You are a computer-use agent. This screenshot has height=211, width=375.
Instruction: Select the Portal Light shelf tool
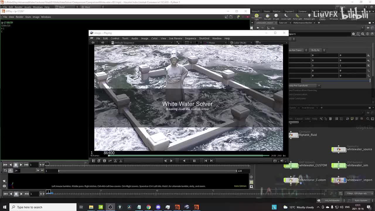[x=297, y=17]
